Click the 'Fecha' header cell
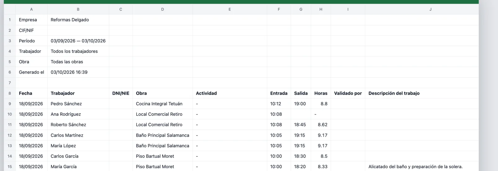Image resolution: width=498 pixels, height=171 pixels. coord(31,93)
